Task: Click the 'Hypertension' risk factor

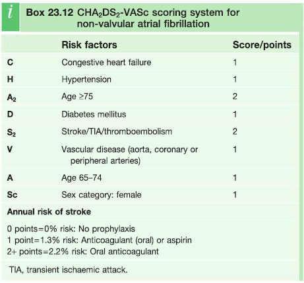Action: 86,80
